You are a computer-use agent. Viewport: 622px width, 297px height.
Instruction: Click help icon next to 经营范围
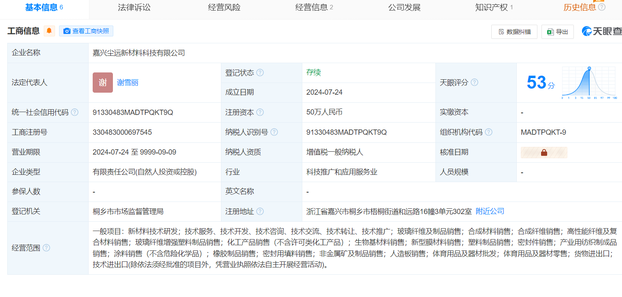(x=47, y=248)
